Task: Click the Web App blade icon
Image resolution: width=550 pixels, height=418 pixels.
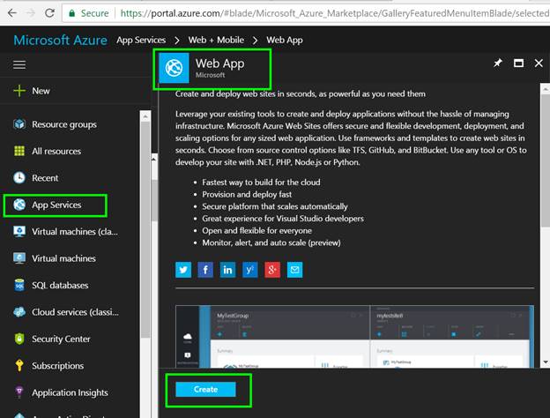Action: click(x=174, y=68)
